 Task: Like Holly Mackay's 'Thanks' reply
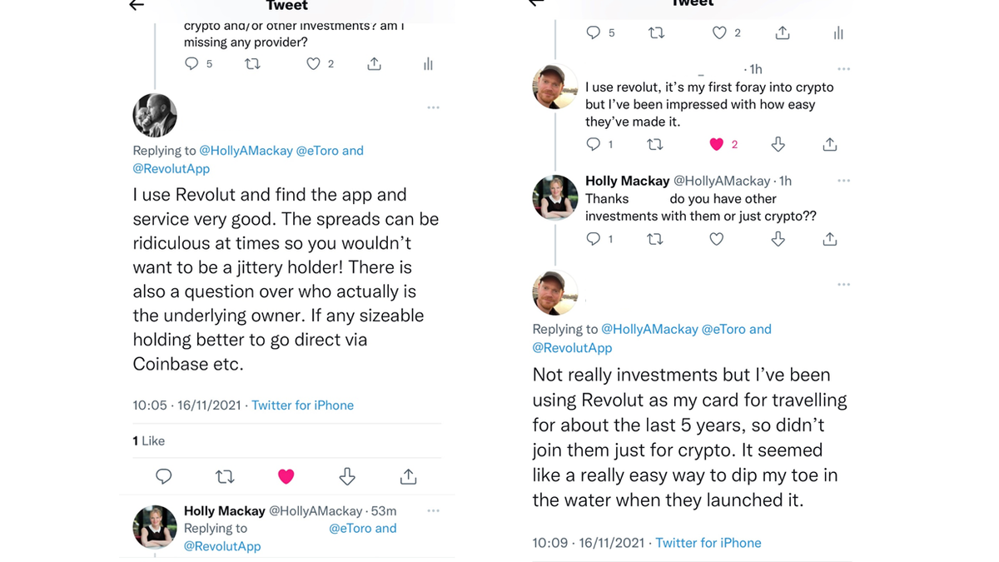[x=716, y=239]
